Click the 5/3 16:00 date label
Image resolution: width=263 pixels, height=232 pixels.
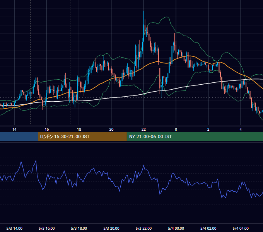47,228
